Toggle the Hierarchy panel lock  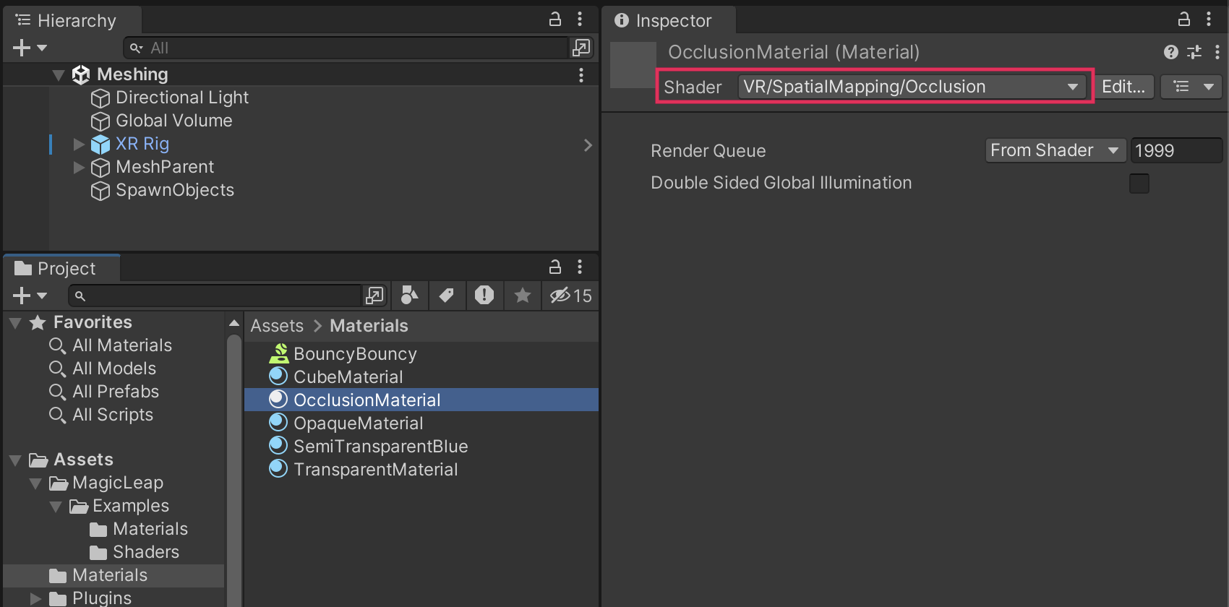click(554, 20)
